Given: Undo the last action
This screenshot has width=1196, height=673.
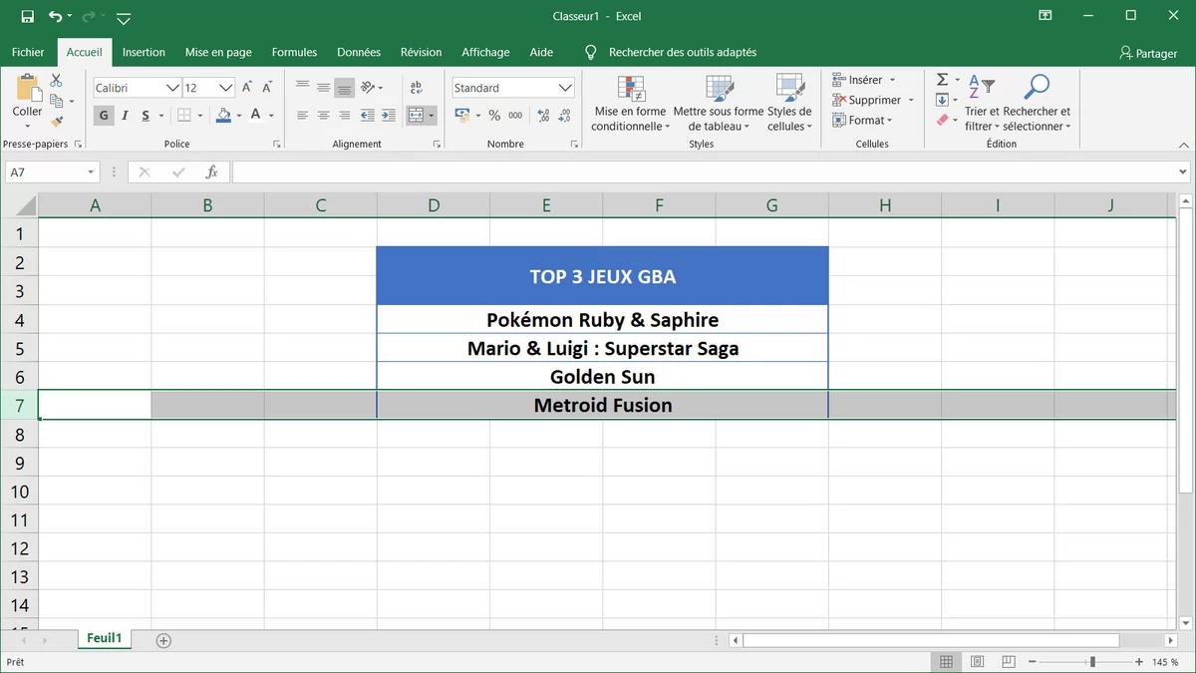Looking at the screenshot, I should point(56,17).
